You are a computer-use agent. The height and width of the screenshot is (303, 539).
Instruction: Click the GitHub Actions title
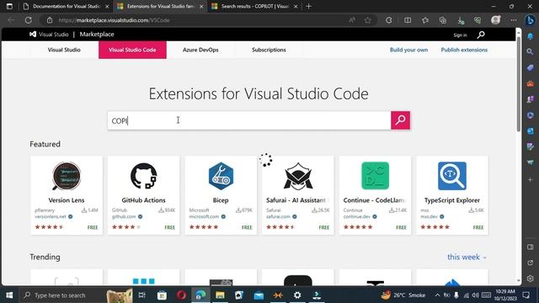pos(143,200)
